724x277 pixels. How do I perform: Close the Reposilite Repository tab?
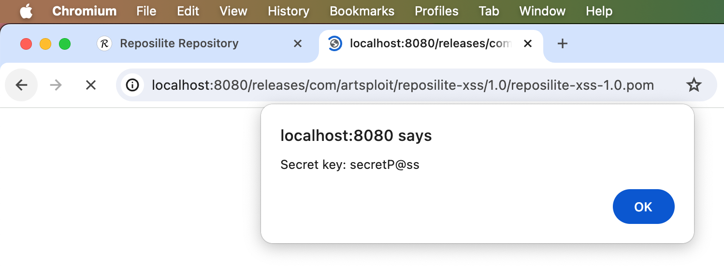(x=298, y=44)
